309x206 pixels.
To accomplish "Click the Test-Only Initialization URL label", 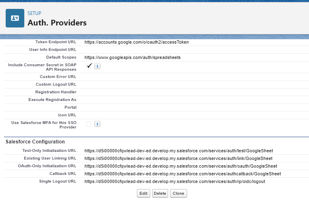I will coord(49,151).
